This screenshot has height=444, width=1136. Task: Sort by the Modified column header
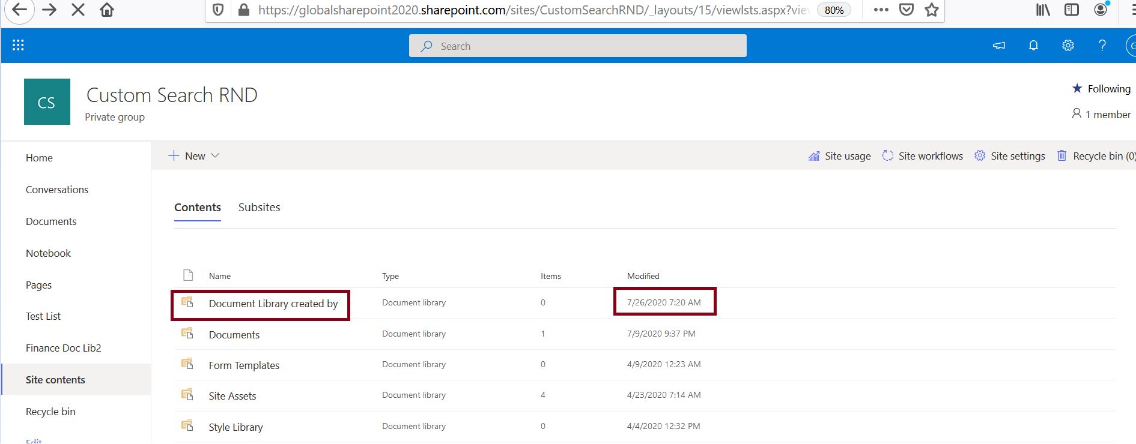(x=643, y=276)
